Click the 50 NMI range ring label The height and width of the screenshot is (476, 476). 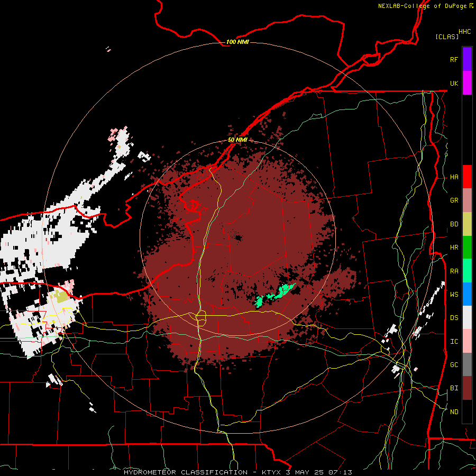click(237, 140)
